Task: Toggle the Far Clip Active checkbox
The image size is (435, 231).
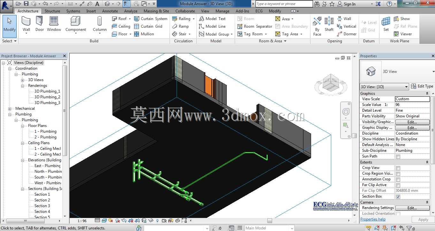Action: pyautogui.click(x=398, y=185)
